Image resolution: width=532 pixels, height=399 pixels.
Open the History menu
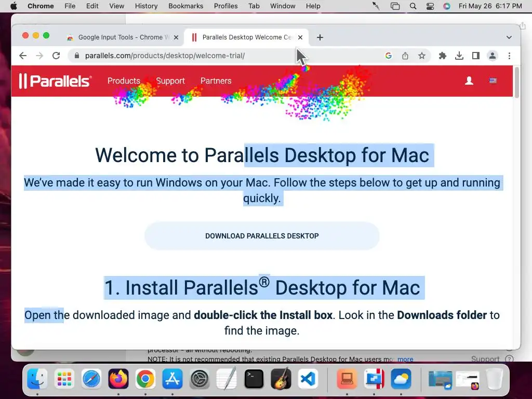point(146,6)
